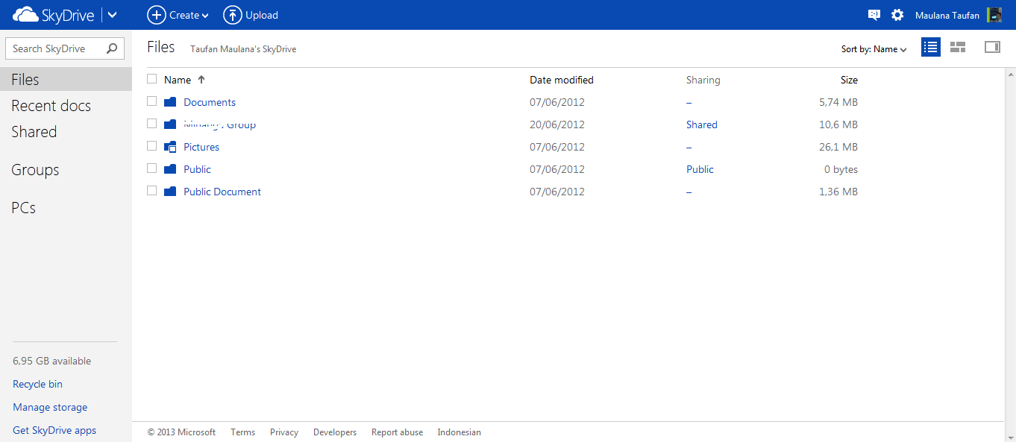Click the Create plus icon
The width and height of the screenshot is (1016, 442).
(156, 15)
